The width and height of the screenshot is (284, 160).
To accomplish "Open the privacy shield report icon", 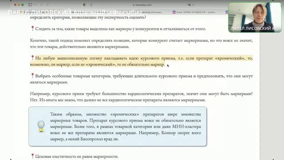I will pos(84,5).
